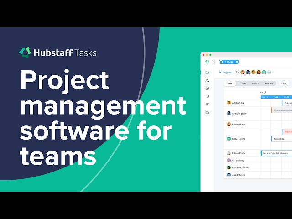
Task: Click Adrian Goia's avatar in timeline
Action: click(x=229, y=103)
